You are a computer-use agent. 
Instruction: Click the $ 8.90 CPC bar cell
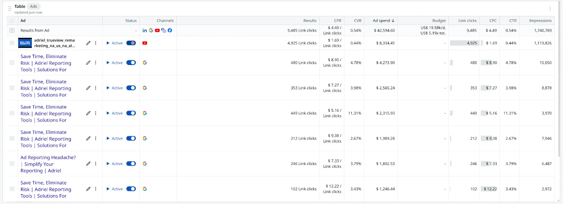pyautogui.click(x=489, y=63)
